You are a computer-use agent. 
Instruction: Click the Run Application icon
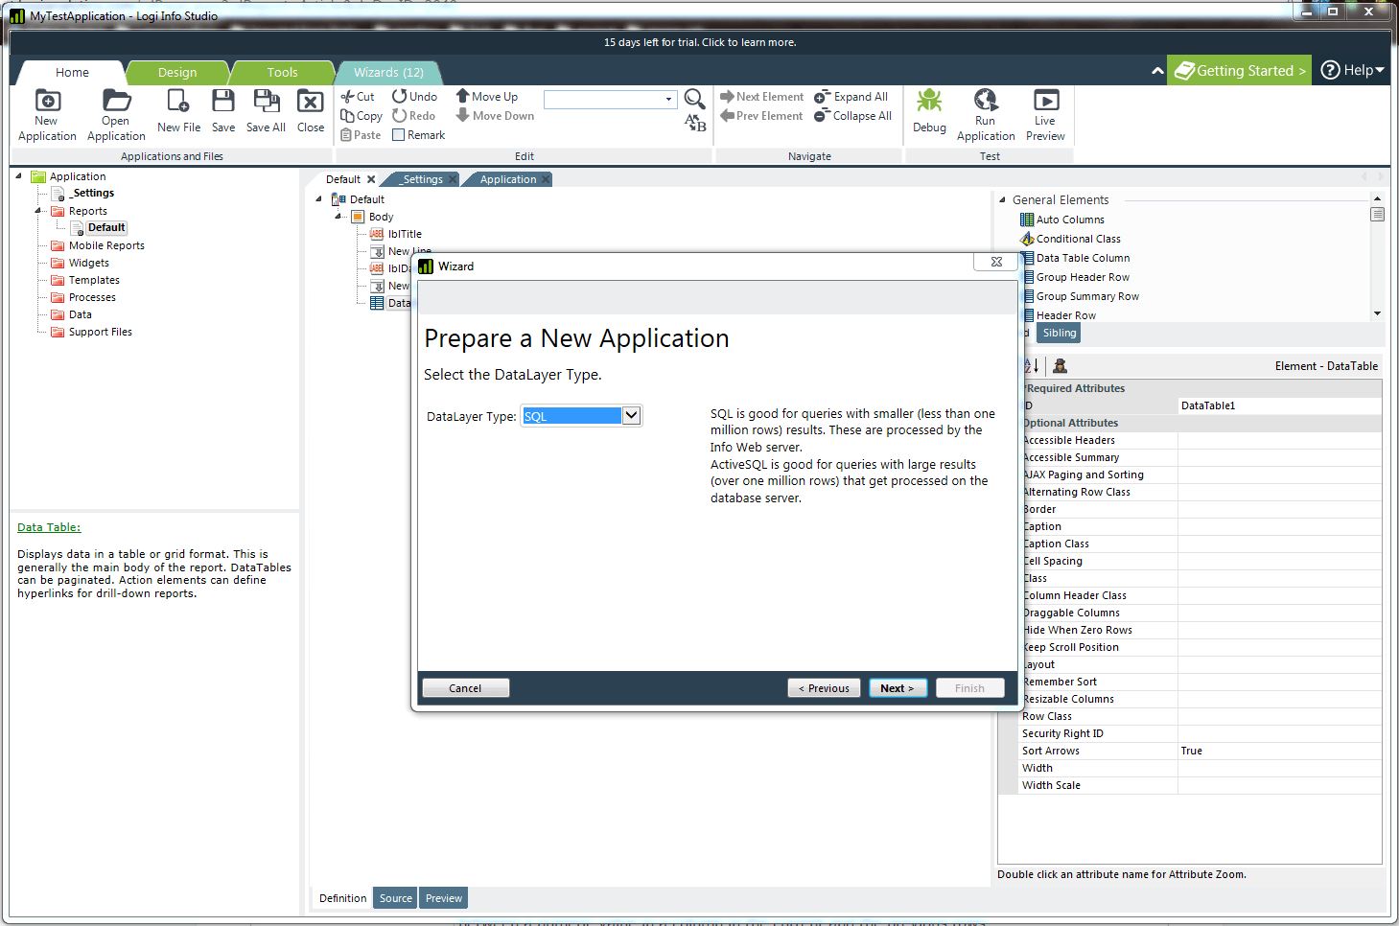tap(985, 102)
